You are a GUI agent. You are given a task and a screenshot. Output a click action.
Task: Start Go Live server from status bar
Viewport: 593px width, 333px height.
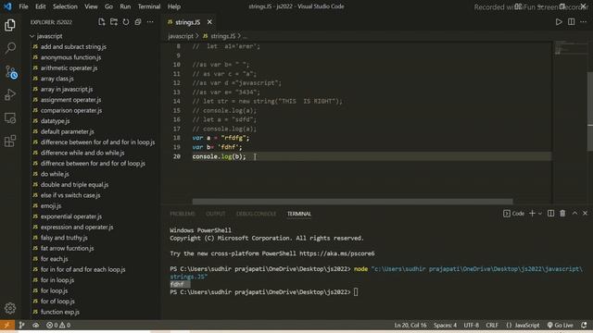point(561,325)
